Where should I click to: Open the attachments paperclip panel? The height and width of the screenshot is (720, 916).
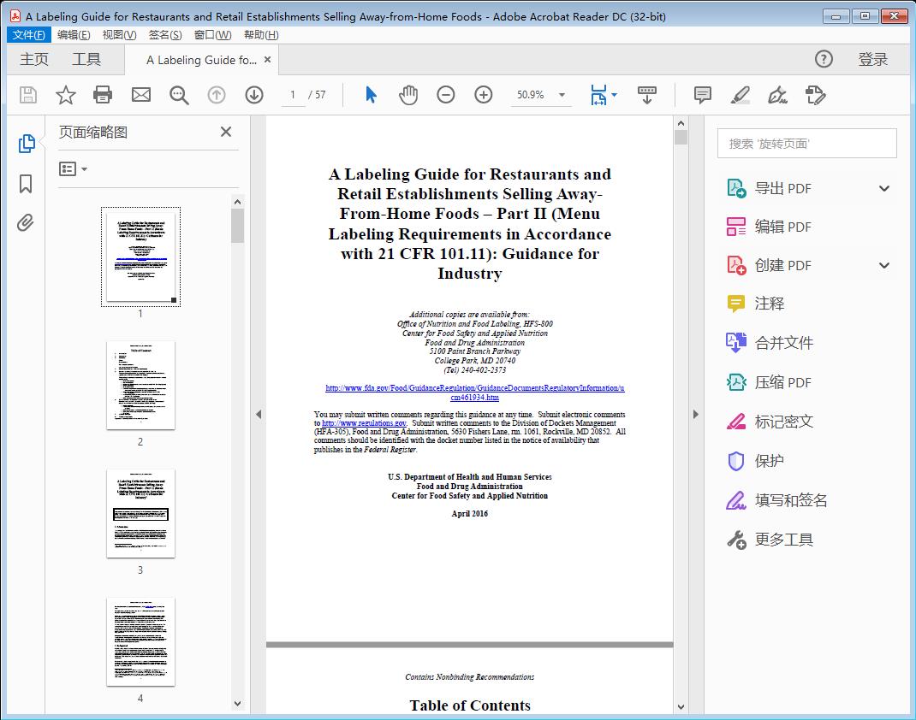(26, 223)
